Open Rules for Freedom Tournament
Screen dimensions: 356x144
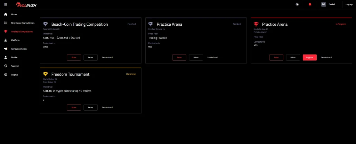coord(74,108)
